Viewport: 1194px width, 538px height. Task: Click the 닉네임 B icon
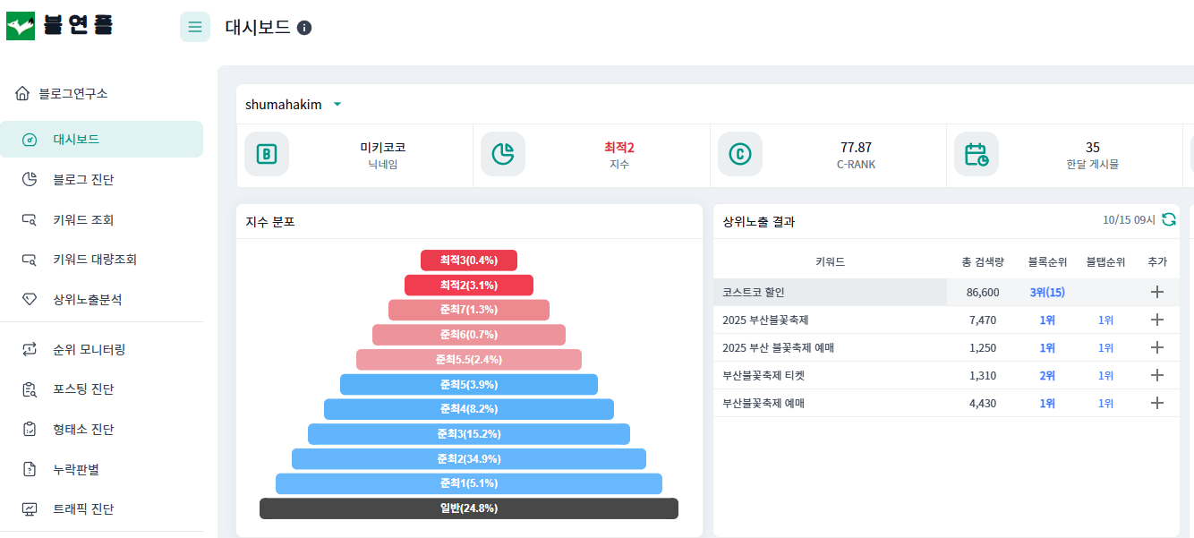tap(267, 154)
